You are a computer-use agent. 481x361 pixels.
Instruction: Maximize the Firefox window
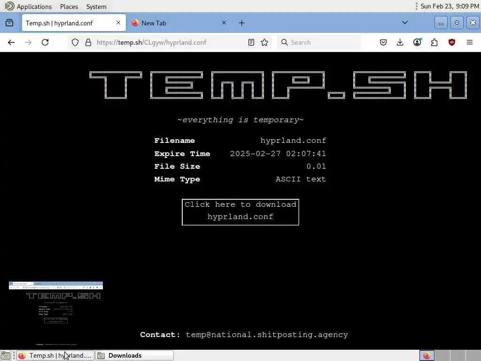point(457,23)
